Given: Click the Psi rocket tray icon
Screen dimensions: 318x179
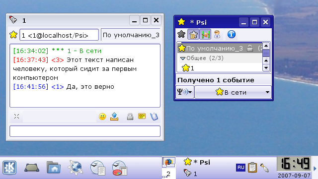Looking at the screenshot, I should point(264,168).
